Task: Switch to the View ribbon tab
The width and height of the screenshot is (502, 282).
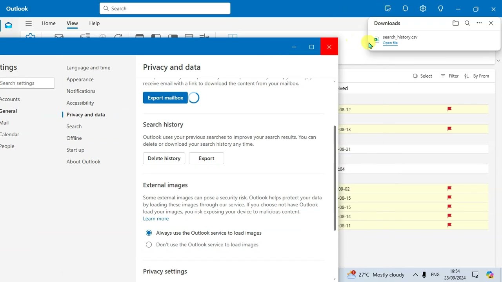Action: tap(72, 23)
